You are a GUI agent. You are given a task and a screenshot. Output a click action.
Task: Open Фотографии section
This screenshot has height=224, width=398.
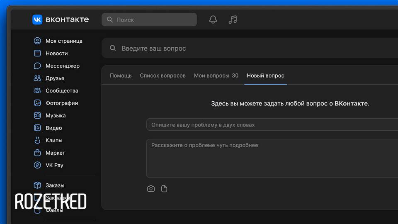point(62,103)
